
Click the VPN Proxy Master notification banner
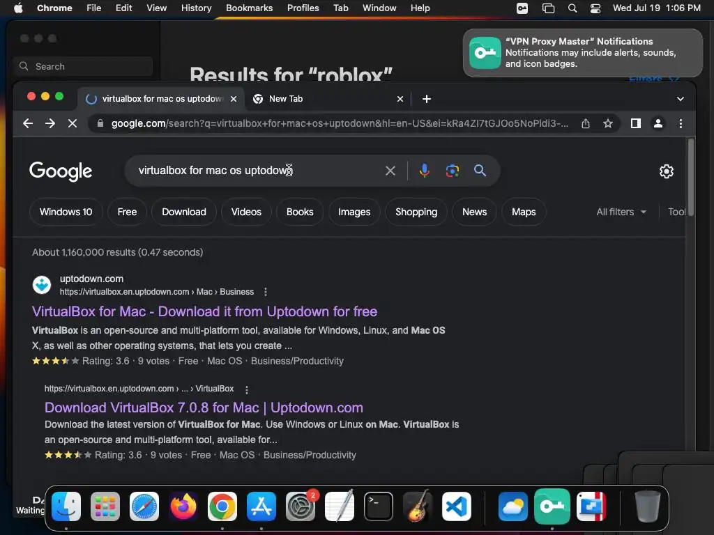pos(583,53)
